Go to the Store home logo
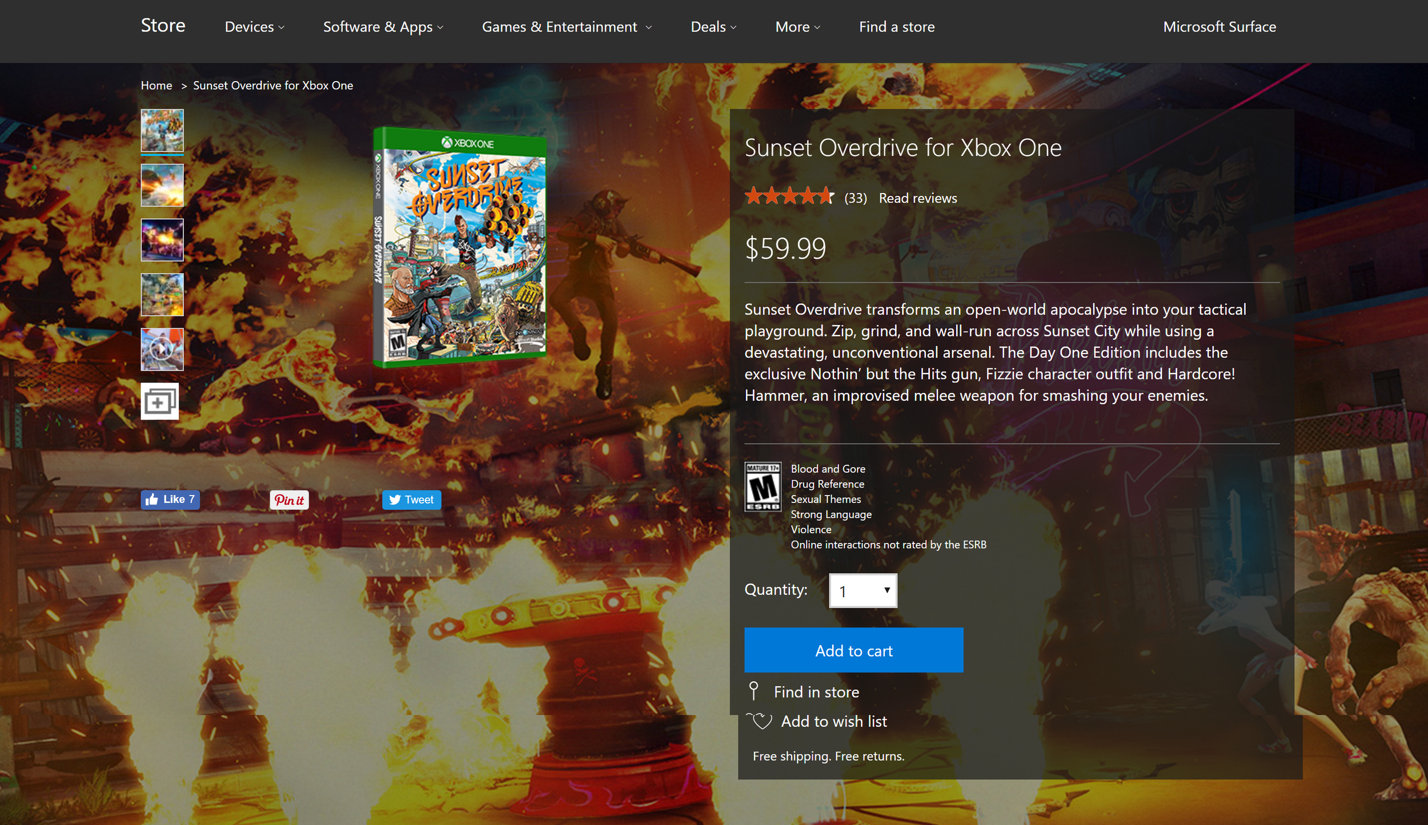This screenshot has height=825, width=1428. coord(163,25)
